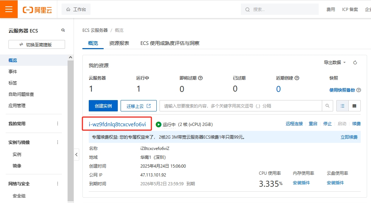
Task: Click sidebar scrollbar up arrow
Action: tap(70, 57)
